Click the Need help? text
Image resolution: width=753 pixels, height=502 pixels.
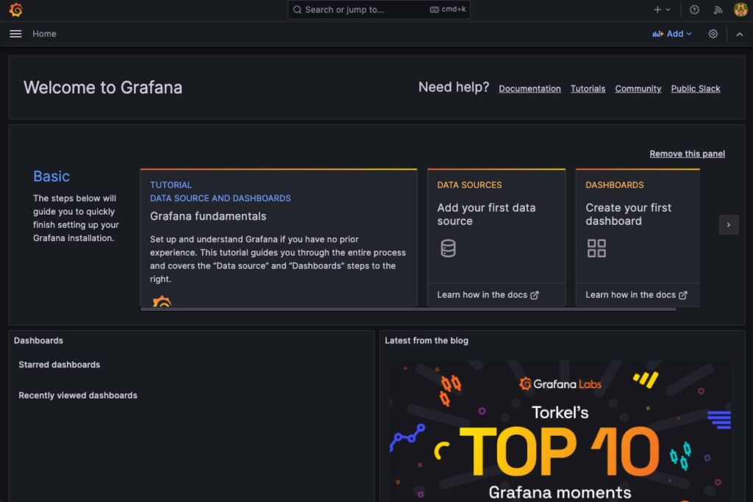pos(454,87)
